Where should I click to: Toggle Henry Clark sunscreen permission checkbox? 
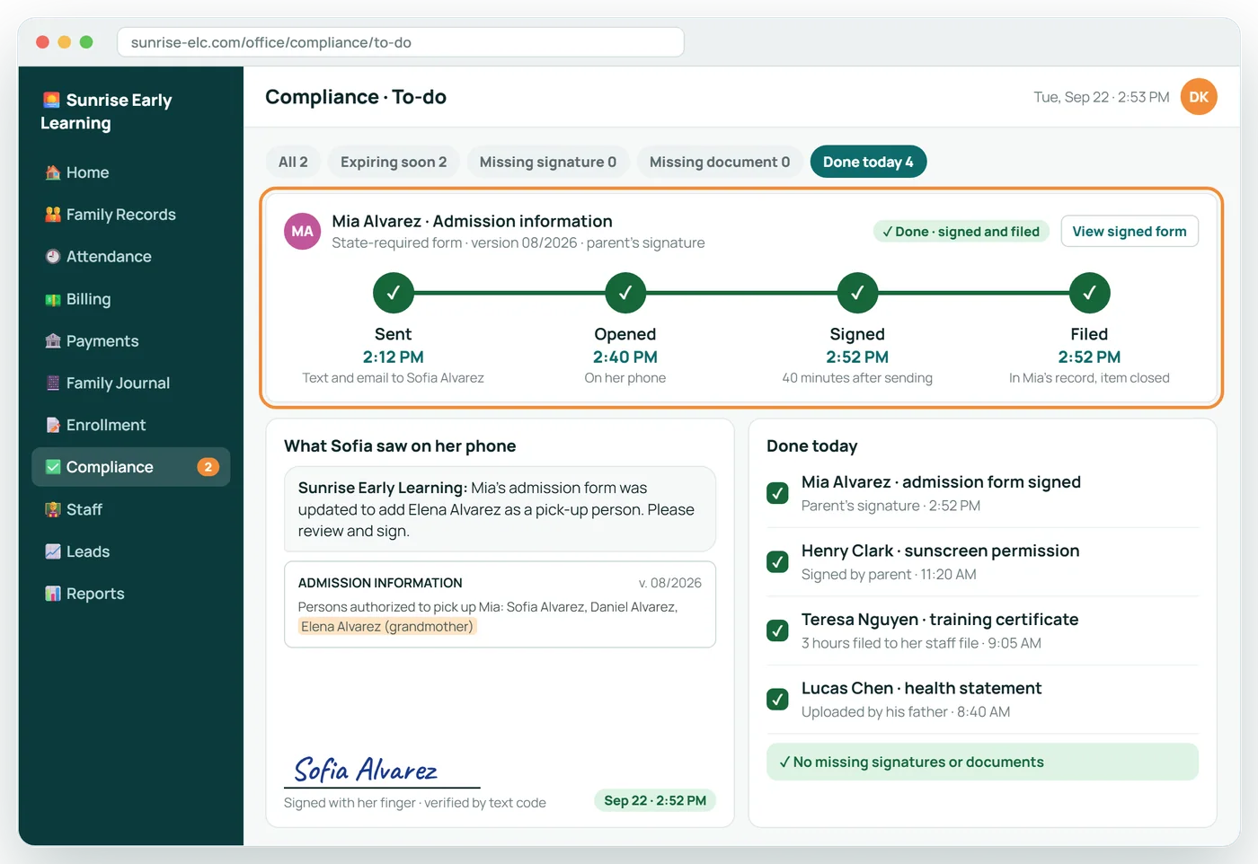point(777,562)
